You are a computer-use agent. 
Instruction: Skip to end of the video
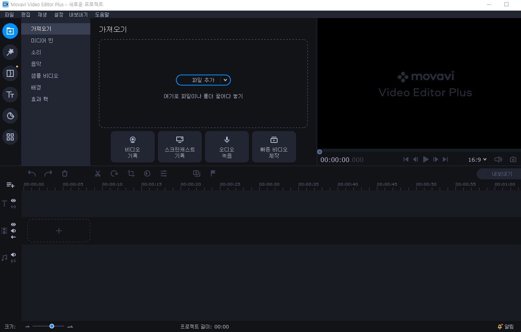[445, 160]
